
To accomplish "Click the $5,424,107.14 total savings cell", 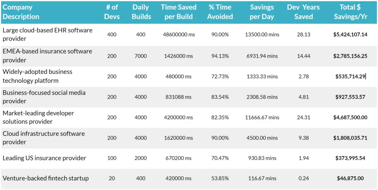I will [350, 35].
